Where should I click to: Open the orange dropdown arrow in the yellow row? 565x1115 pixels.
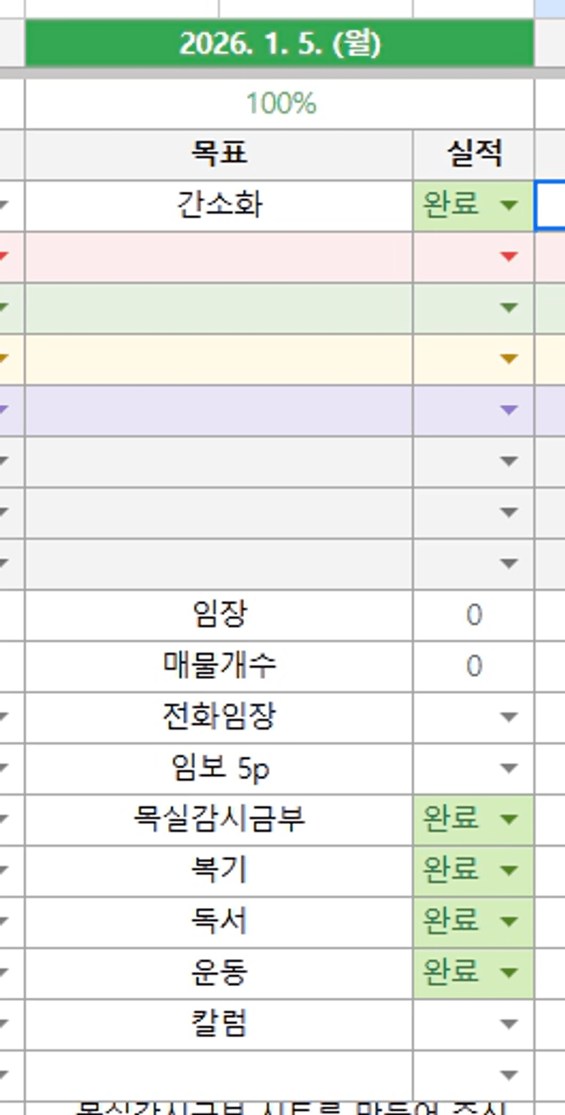point(508,359)
